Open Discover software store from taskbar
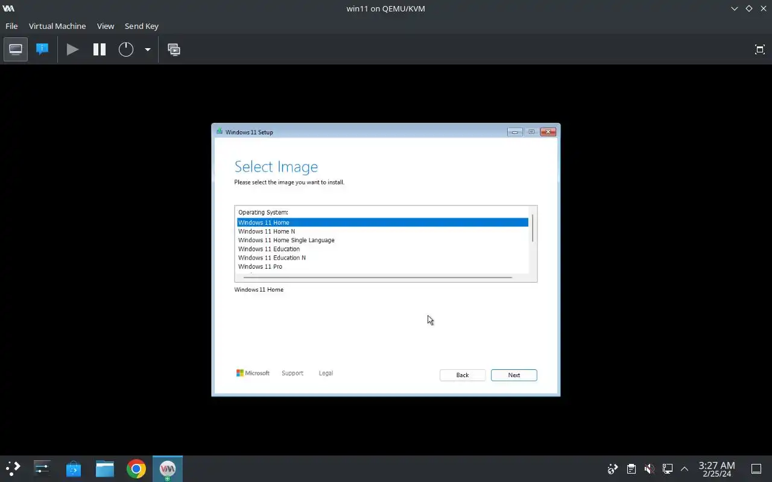Image resolution: width=772 pixels, height=482 pixels. (74, 469)
